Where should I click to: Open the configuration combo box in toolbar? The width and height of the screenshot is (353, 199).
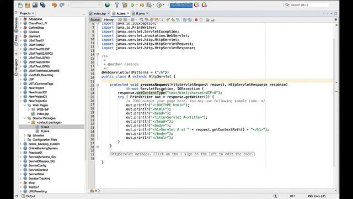click(x=86, y=5)
